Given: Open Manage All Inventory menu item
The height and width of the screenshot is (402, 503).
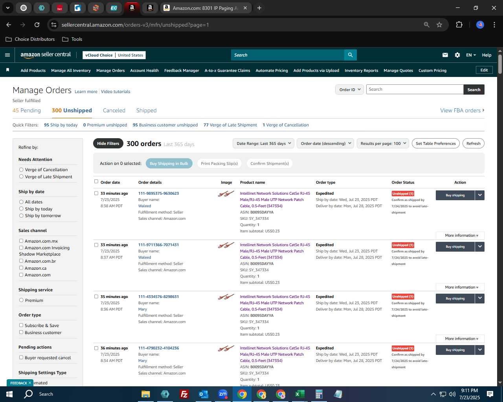Looking at the screenshot, I should click(x=71, y=71).
